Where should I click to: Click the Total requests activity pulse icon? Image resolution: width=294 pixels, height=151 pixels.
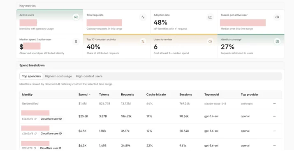(143, 17)
